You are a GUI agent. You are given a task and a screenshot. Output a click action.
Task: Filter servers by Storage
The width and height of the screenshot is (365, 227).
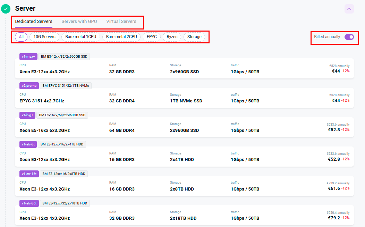194,37
